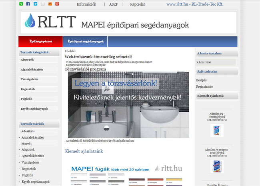Open the ASZF page link
The height and width of the screenshot is (186, 260).
click(x=114, y=4)
